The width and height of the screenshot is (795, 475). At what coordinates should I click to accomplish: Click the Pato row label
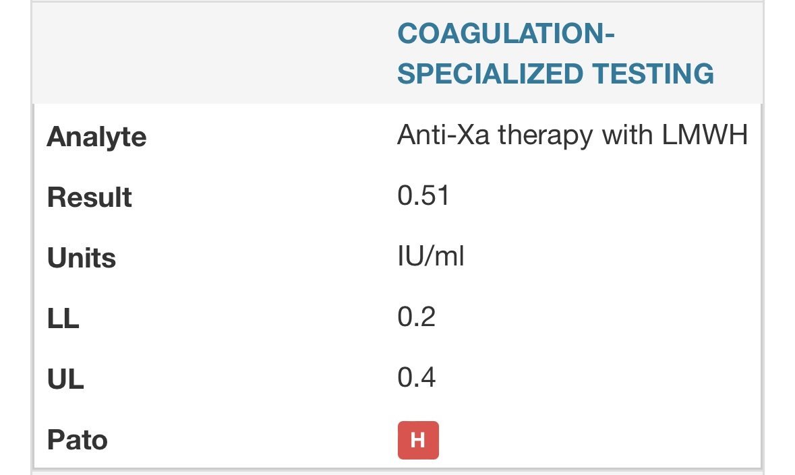click(x=77, y=440)
